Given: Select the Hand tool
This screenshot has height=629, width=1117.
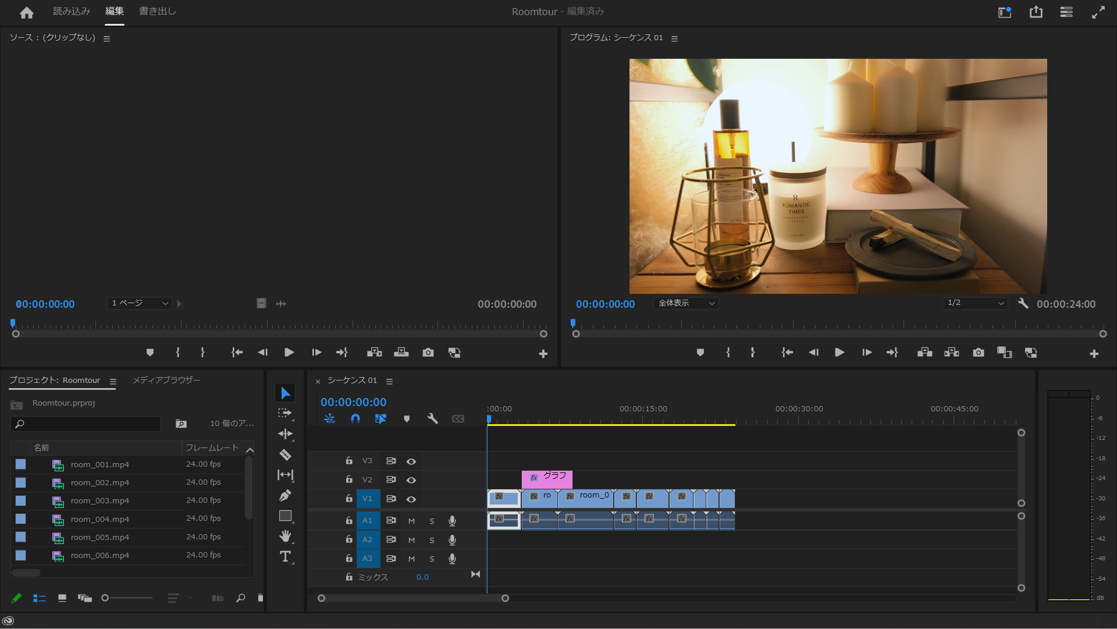Looking at the screenshot, I should (285, 536).
